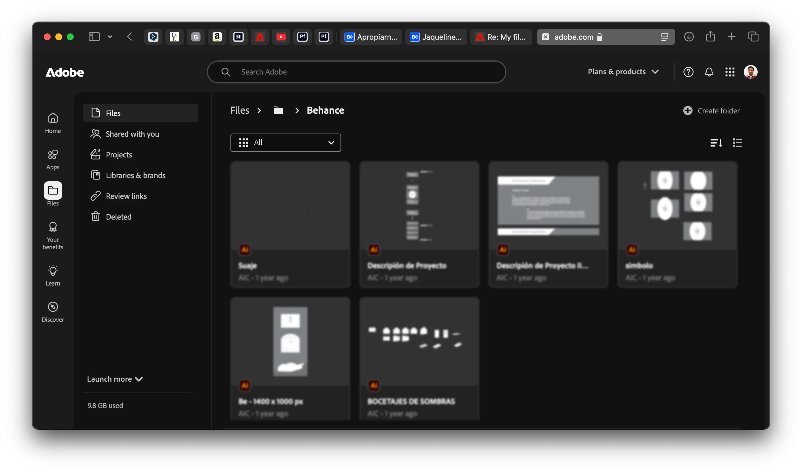This screenshot has height=472, width=802.
Task: Open Apps in the left rail
Action: pos(53,160)
